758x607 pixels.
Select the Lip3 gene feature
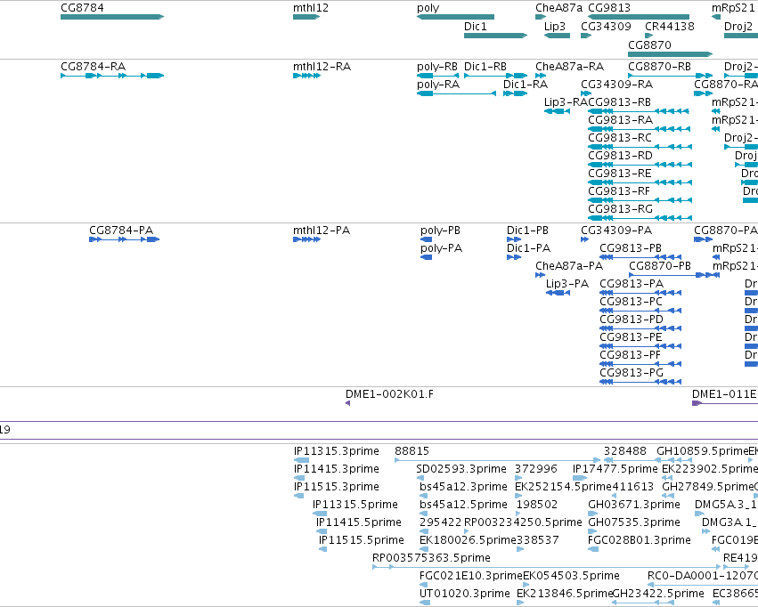pyautogui.click(x=557, y=36)
